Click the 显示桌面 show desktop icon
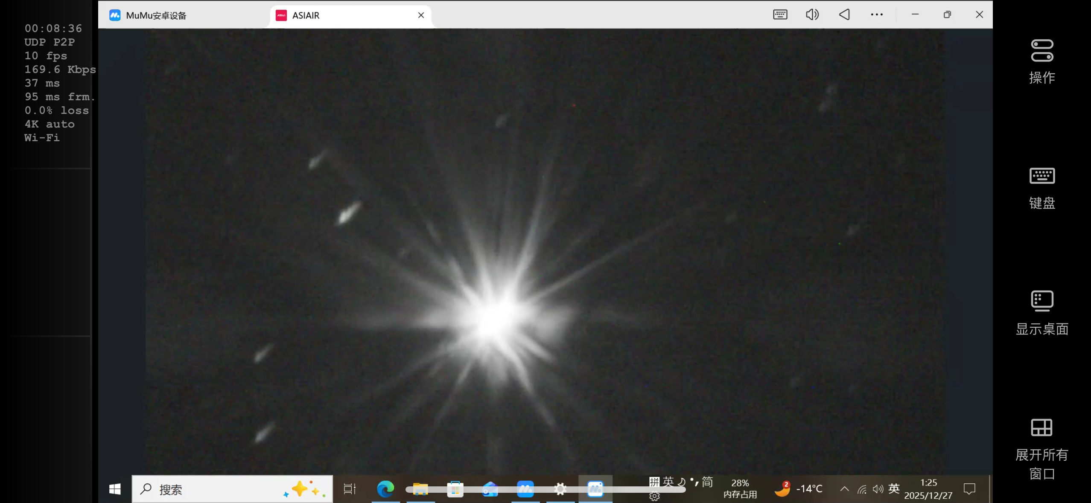The height and width of the screenshot is (503, 1091). coord(1041,301)
